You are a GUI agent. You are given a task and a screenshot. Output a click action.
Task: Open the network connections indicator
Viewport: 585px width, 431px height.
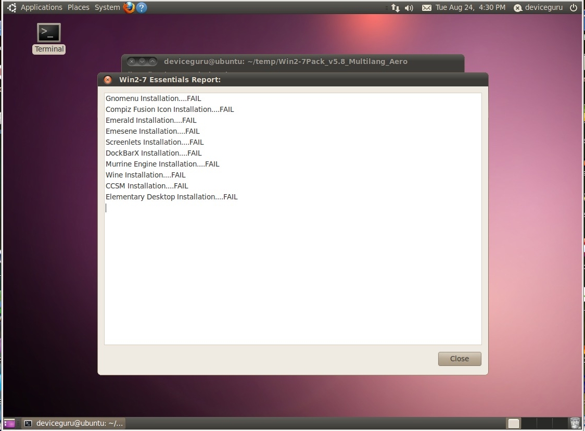click(395, 7)
